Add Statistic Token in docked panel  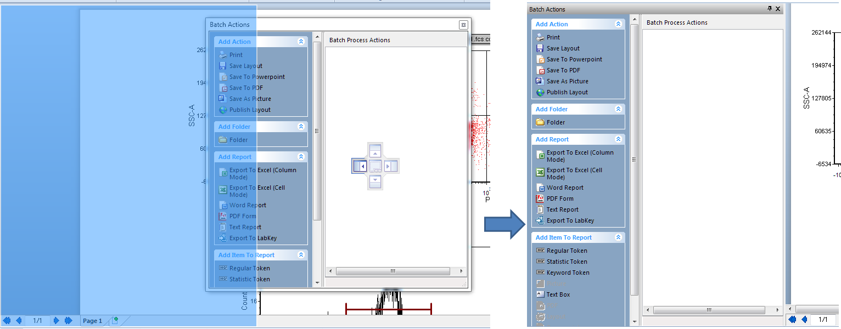tap(567, 262)
